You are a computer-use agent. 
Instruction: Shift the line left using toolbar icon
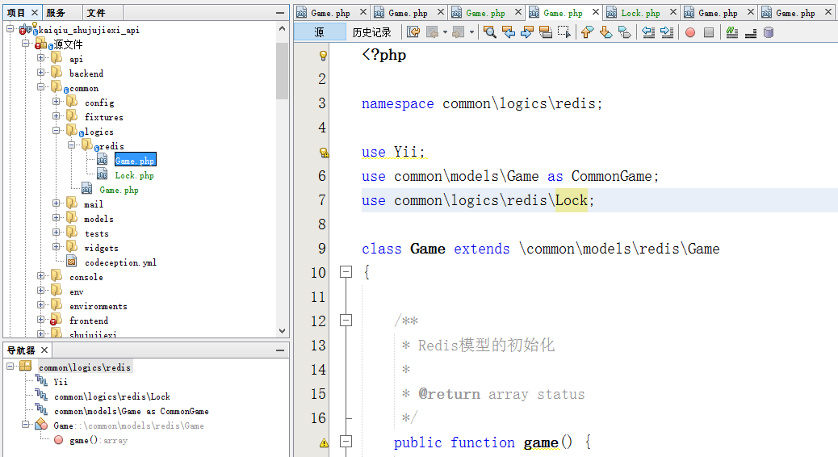[647, 32]
